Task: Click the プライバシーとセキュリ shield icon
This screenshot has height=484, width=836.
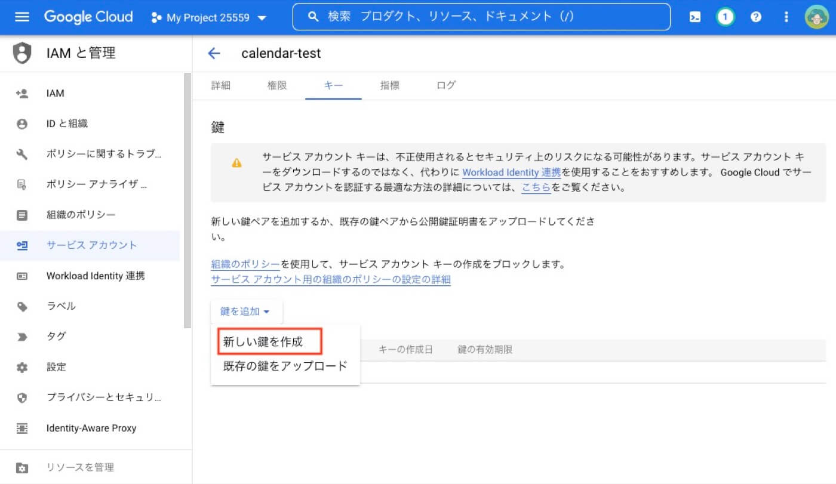Action: (22, 397)
